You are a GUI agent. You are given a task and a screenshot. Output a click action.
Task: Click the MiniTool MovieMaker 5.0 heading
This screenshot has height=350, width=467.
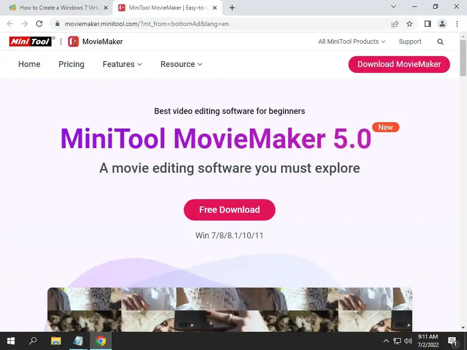(x=216, y=139)
